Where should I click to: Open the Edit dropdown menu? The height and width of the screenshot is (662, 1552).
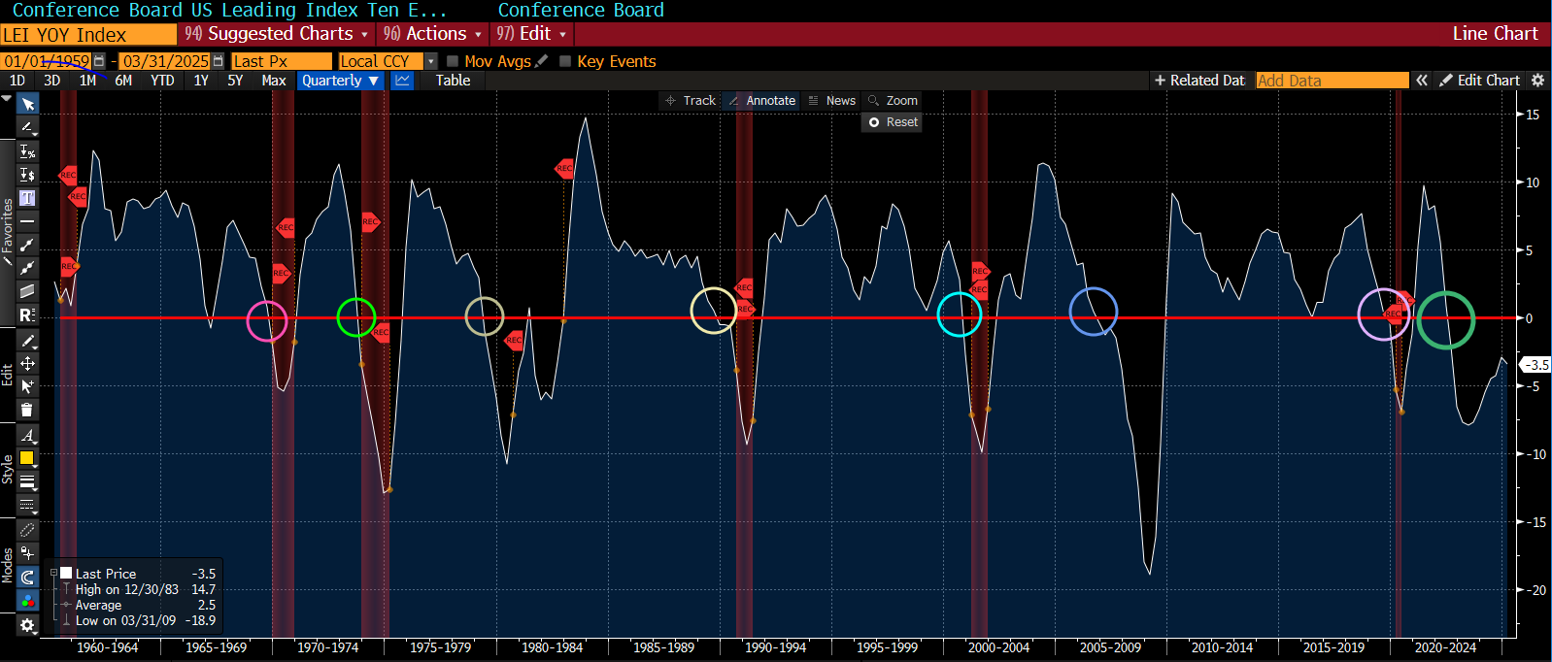(x=530, y=34)
